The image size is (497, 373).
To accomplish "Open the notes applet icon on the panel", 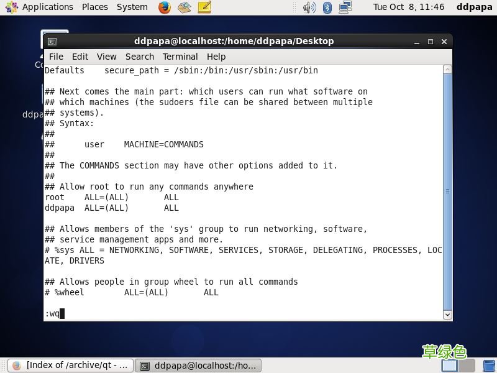I will (203, 7).
